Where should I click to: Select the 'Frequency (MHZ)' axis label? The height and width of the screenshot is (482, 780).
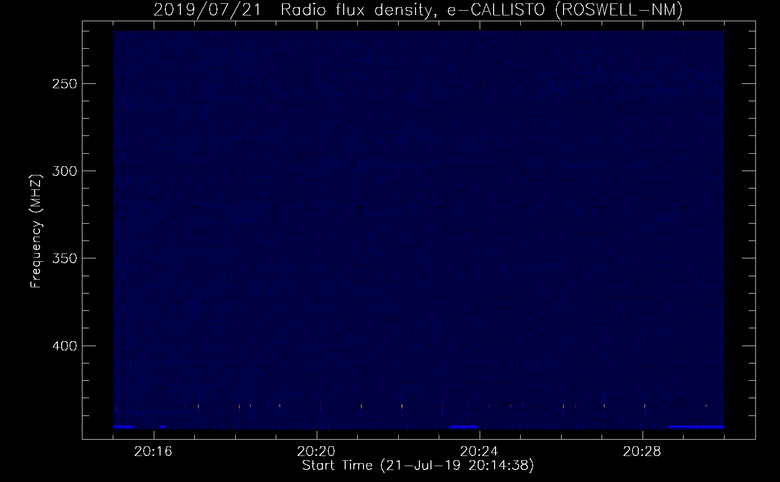[x=36, y=231]
